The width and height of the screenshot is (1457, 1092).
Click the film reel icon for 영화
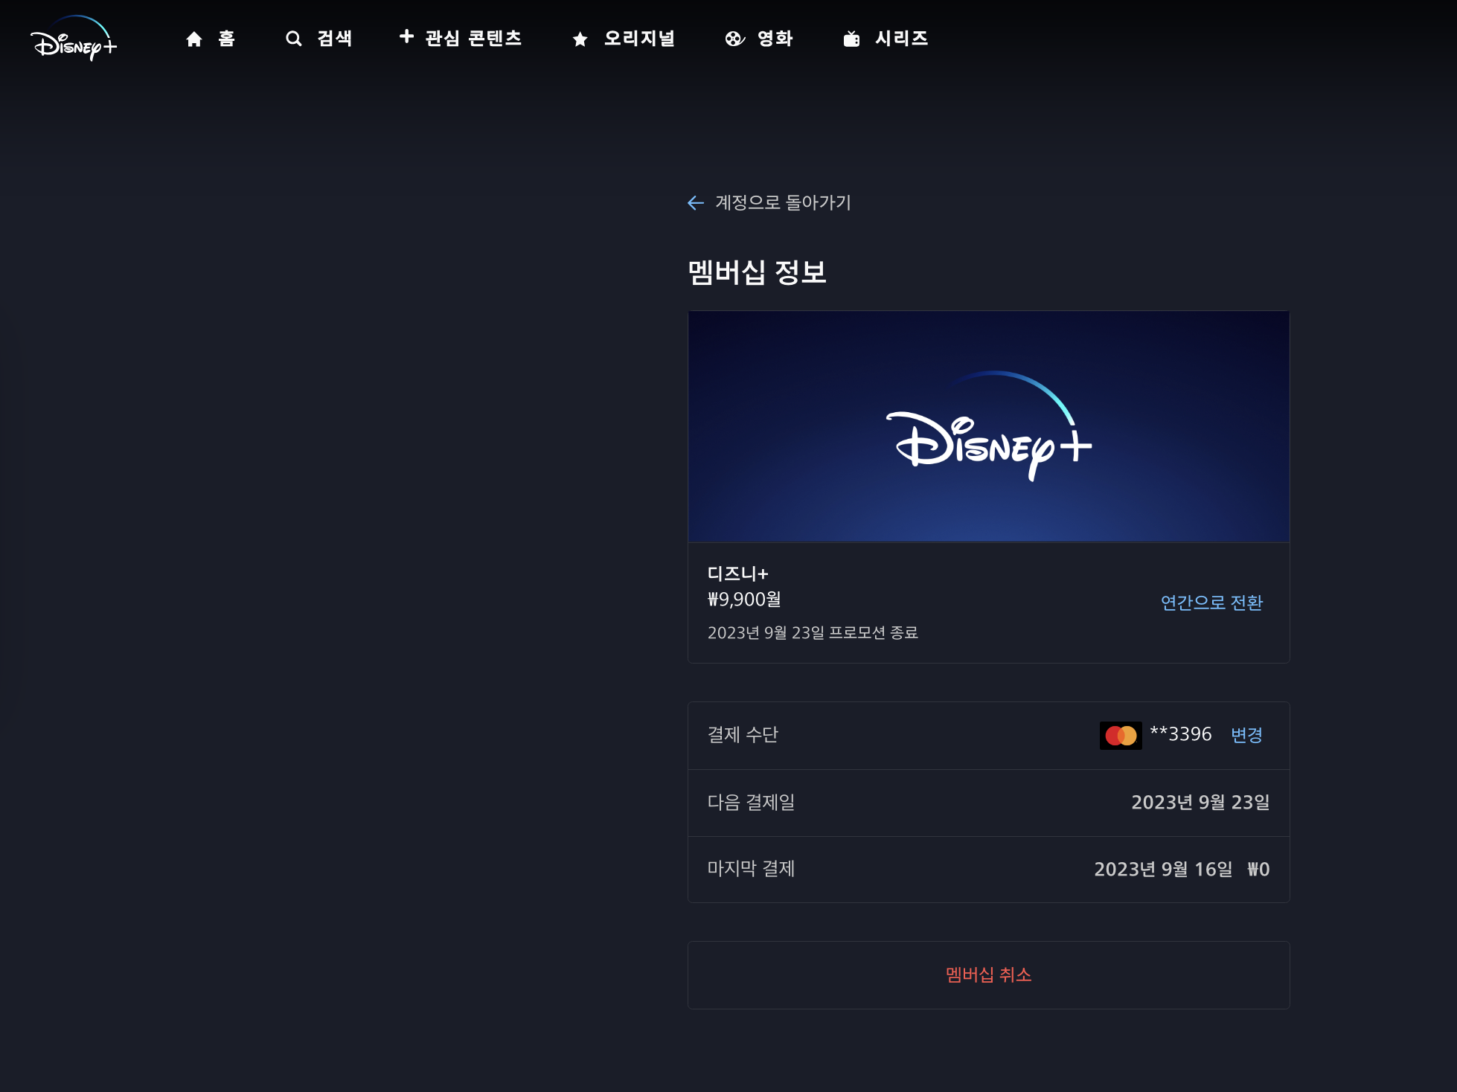[734, 39]
